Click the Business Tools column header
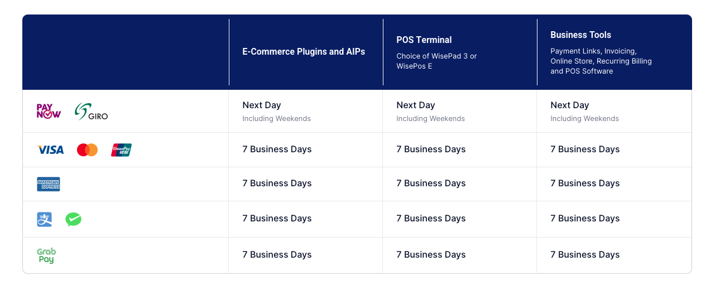This screenshot has height=290, width=725. pyautogui.click(x=581, y=35)
